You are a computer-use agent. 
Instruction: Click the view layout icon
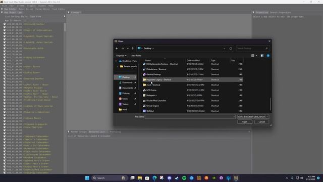pos(253,56)
